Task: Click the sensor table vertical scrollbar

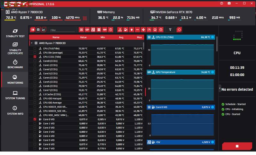Action: (143, 46)
